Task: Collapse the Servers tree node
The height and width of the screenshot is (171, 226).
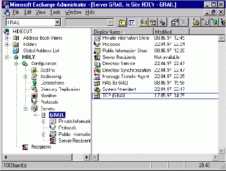Action: click(25, 109)
